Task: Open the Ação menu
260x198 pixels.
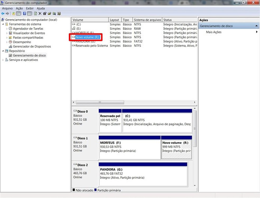Action: [19, 8]
